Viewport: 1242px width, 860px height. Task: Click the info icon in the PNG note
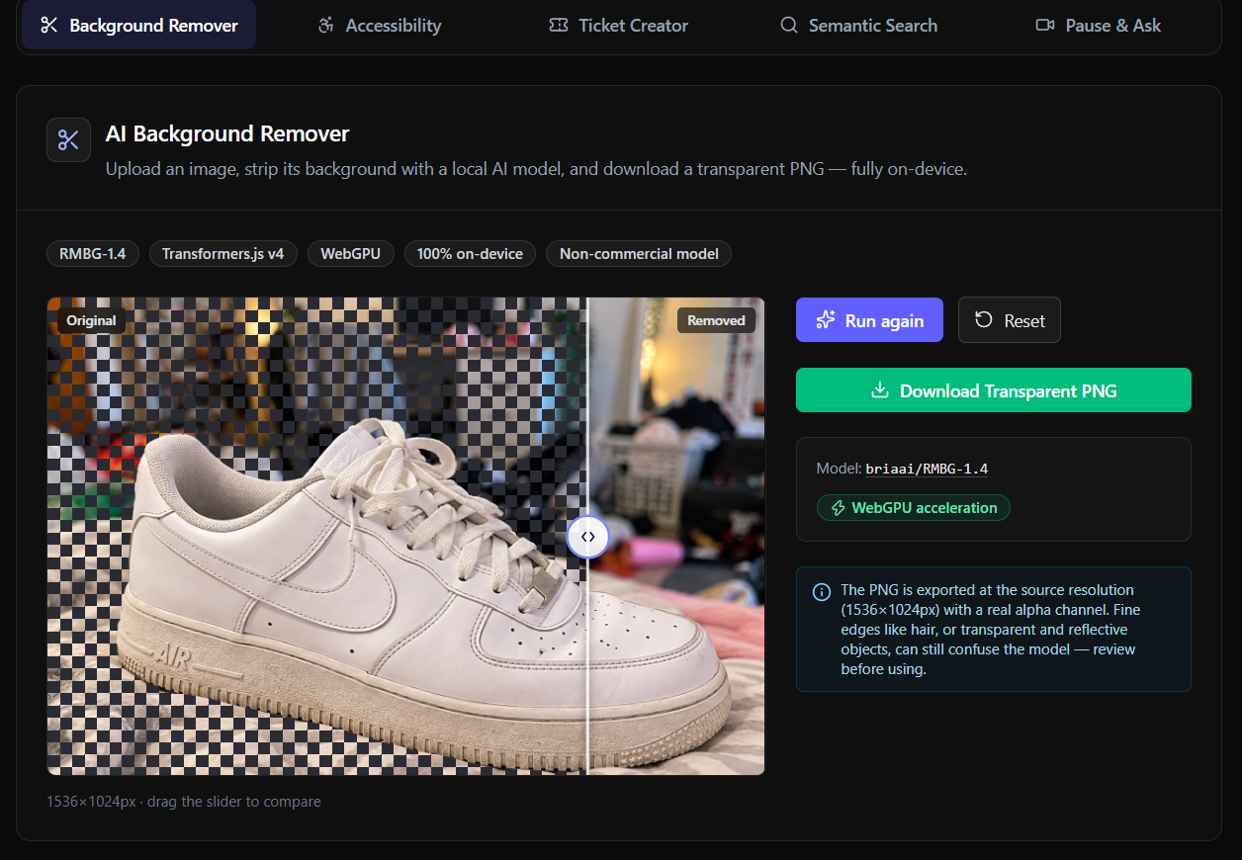(822, 592)
